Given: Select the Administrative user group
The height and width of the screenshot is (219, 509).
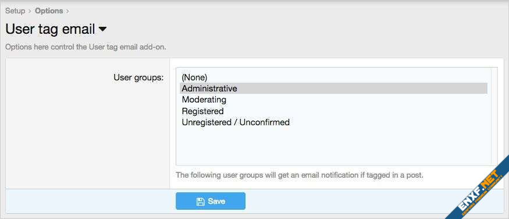Looking at the screenshot, I should coord(333,89).
